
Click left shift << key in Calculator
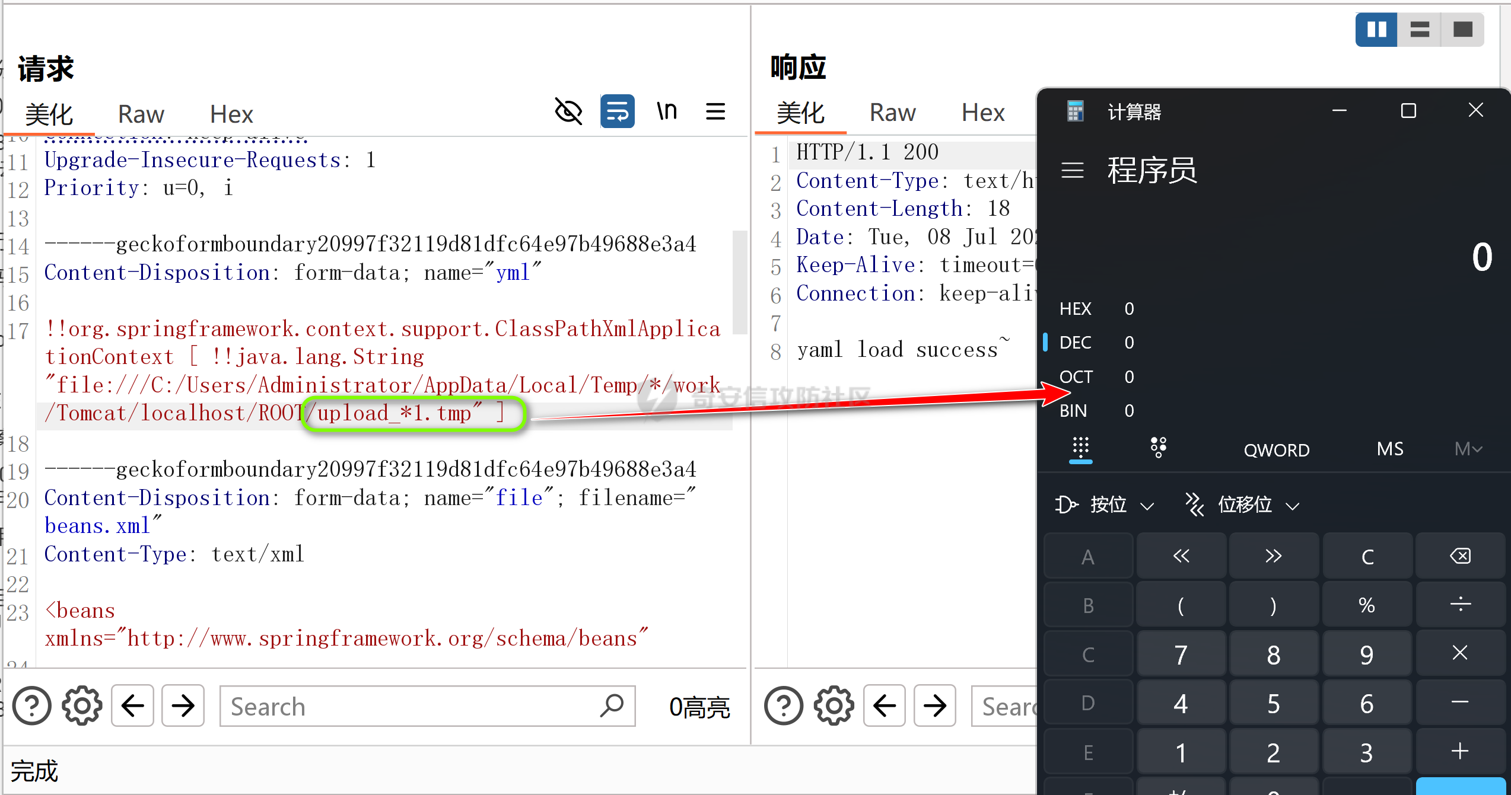tap(1181, 555)
